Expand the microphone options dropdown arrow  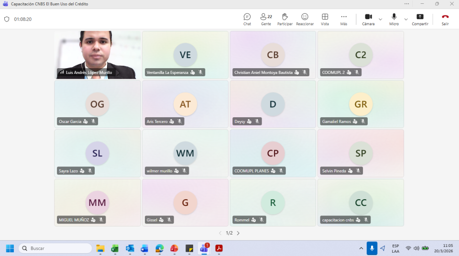click(406, 20)
